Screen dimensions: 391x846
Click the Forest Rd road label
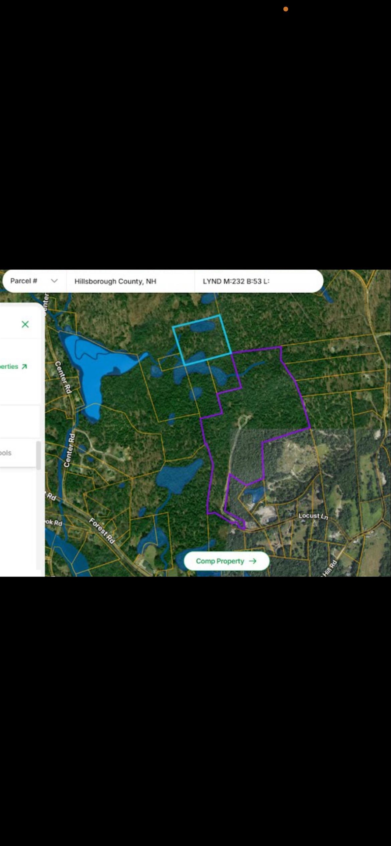pos(102,531)
